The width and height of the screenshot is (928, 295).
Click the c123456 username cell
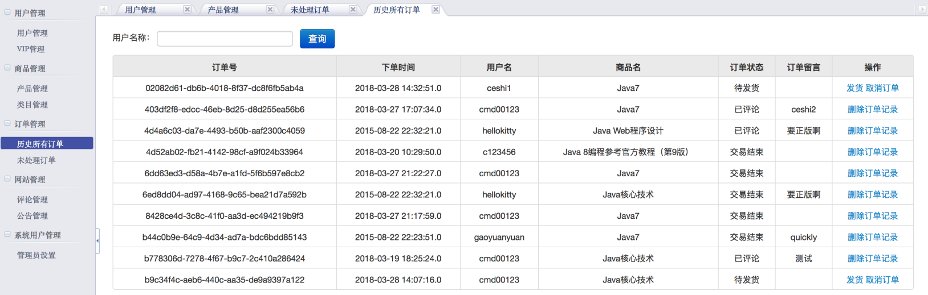499,152
